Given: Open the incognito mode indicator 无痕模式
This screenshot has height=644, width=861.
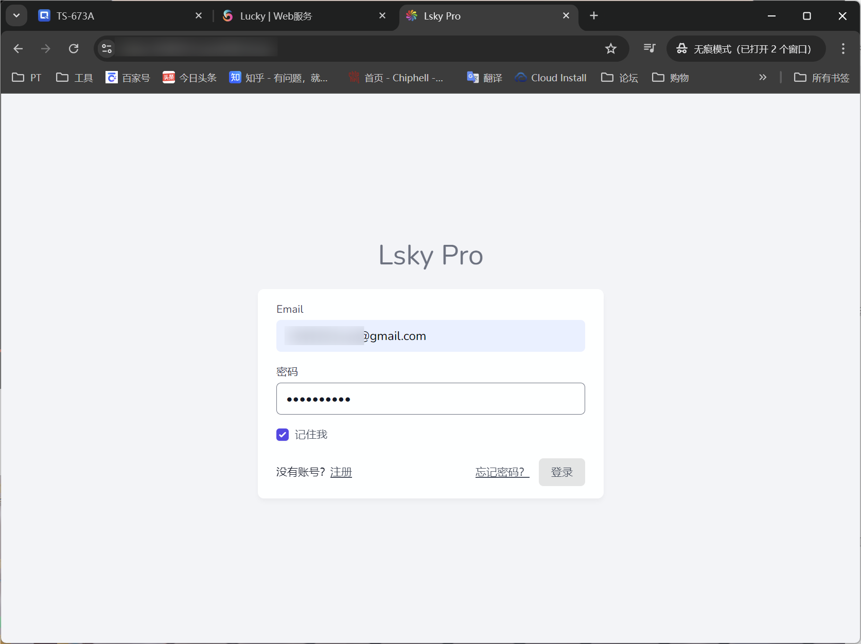Looking at the screenshot, I should click(746, 48).
